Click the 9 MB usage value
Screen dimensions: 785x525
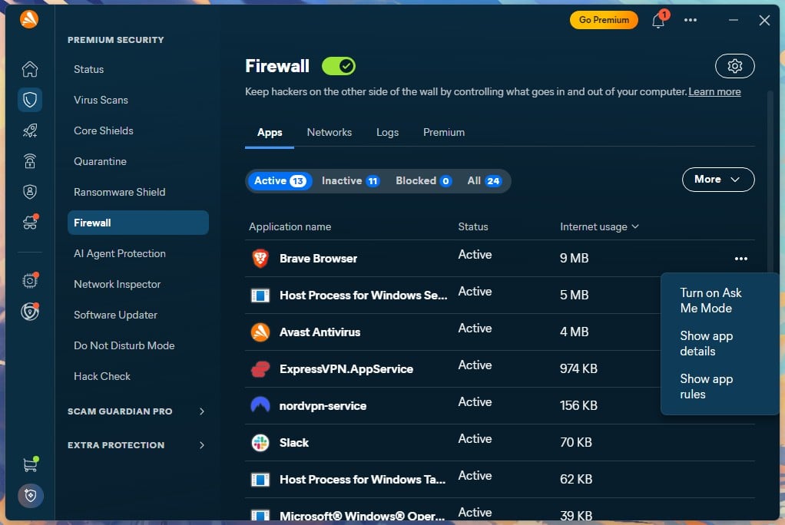pyautogui.click(x=574, y=258)
